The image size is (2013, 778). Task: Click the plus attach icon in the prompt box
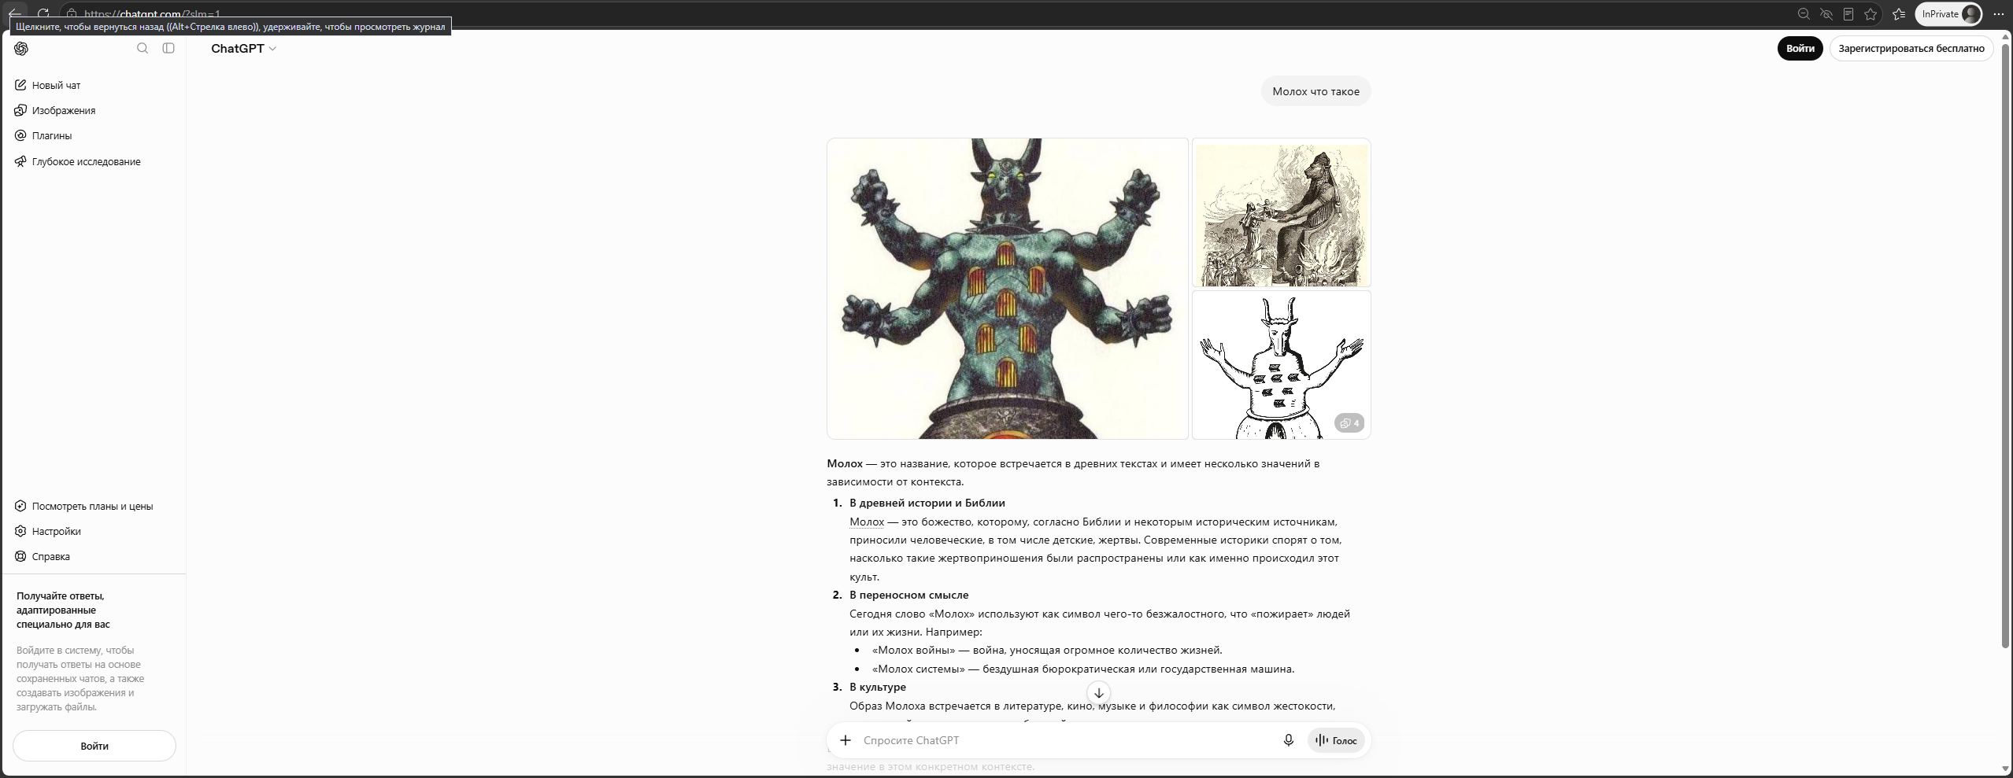(x=846, y=740)
